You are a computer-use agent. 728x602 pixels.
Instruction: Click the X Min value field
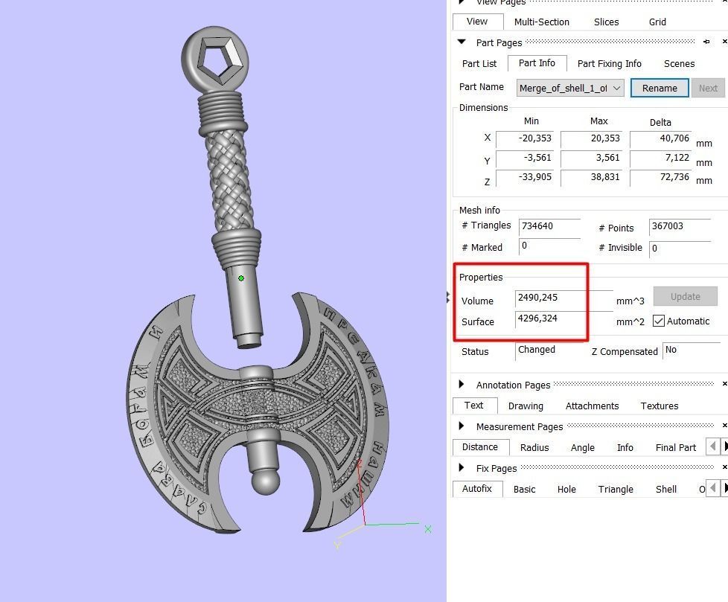coord(525,138)
